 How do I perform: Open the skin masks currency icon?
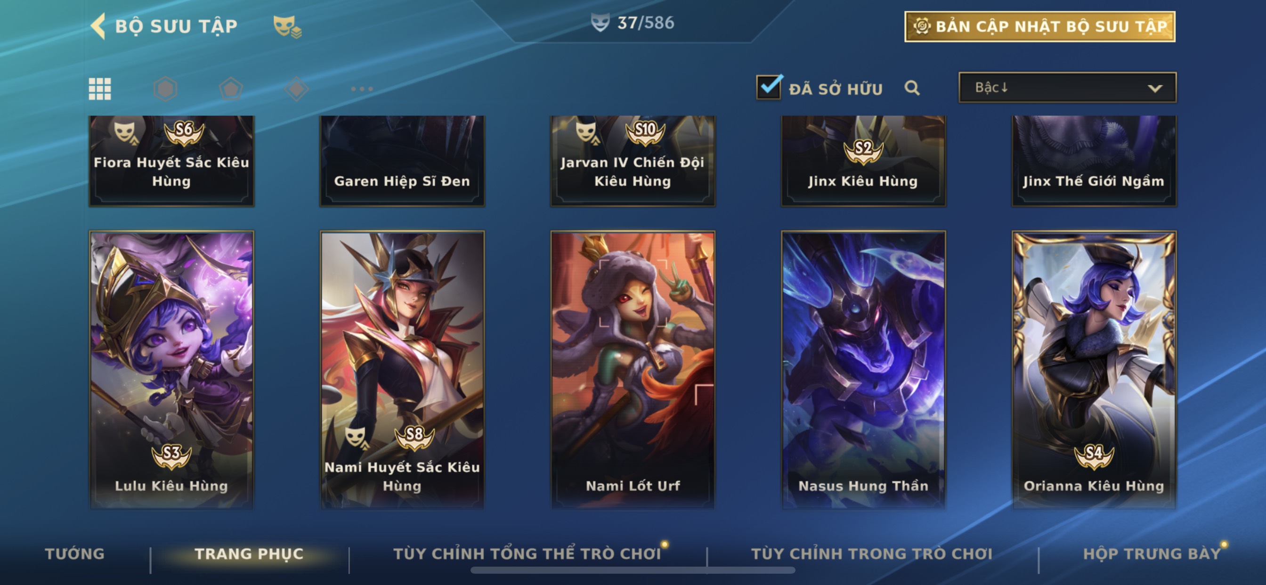pos(287,26)
